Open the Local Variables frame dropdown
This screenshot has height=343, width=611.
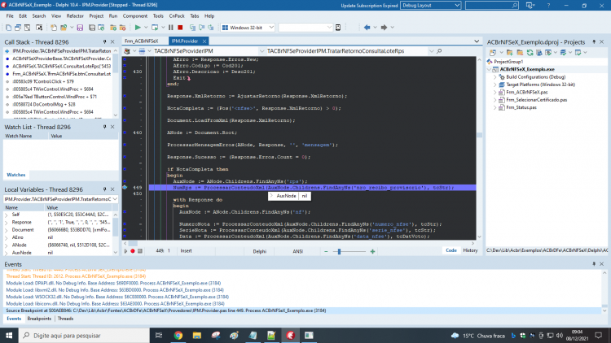tap(115, 199)
